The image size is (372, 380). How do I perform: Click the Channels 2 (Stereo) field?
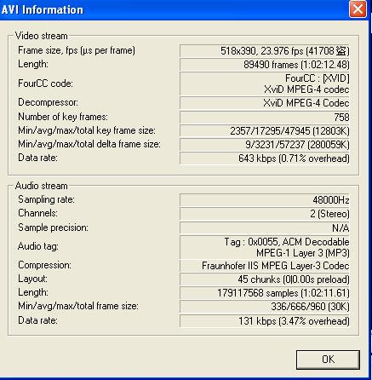(x=265, y=214)
